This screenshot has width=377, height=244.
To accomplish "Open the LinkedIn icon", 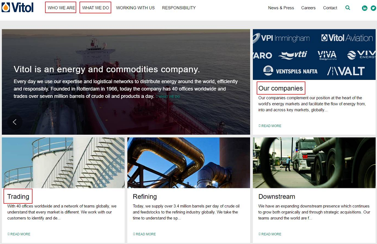I will click(365, 8).
